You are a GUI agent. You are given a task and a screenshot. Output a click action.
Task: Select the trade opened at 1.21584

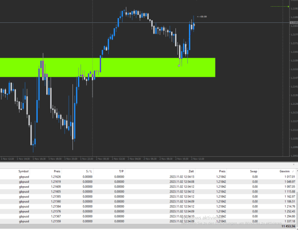point(148,206)
